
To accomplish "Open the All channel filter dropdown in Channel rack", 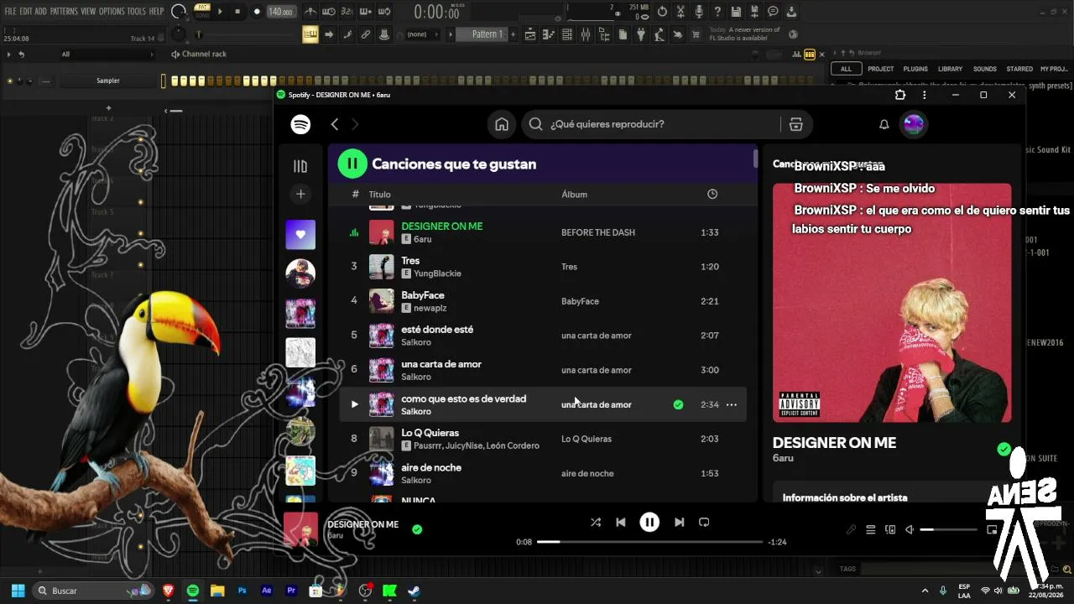I will pos(107,55).
